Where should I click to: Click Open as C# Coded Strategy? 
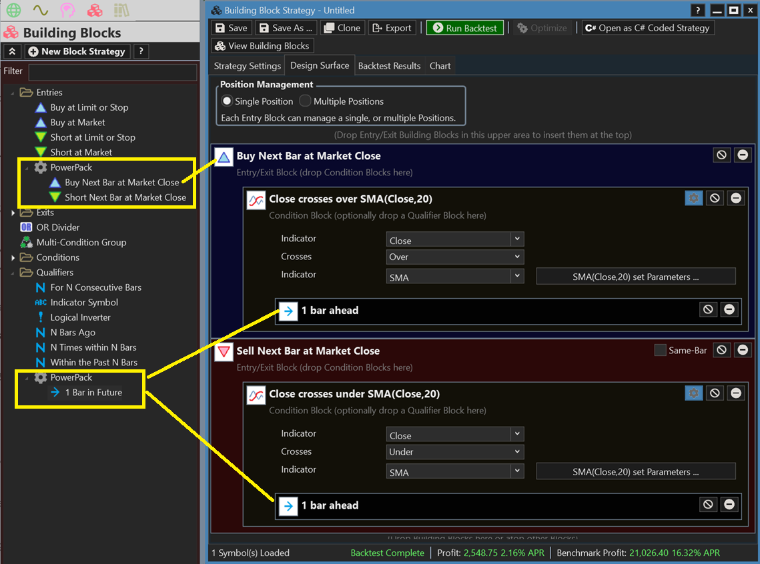(647, 28)
